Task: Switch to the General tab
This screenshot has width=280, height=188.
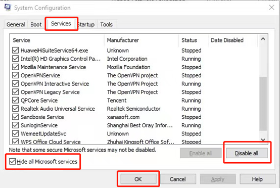Action: click(16, 24)
